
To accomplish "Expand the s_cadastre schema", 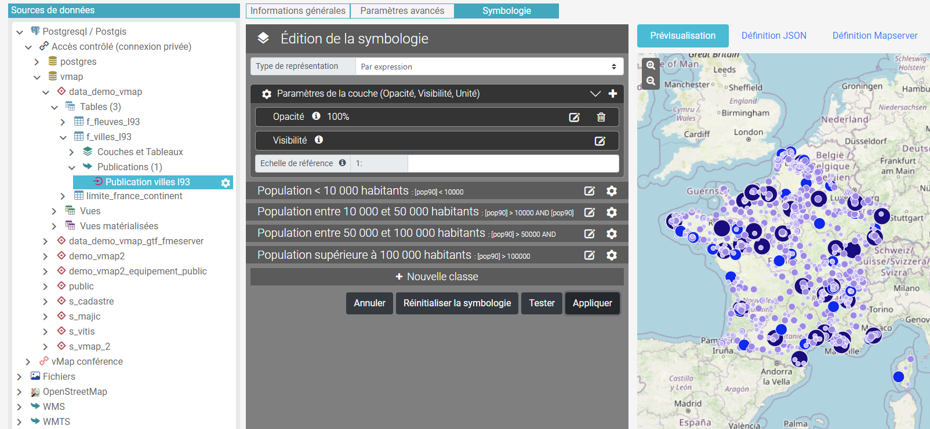I will click(x=46, y=302).
